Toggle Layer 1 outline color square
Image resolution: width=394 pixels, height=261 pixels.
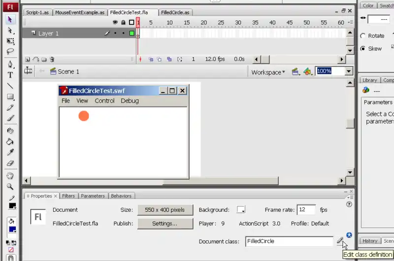coord(131,33)
